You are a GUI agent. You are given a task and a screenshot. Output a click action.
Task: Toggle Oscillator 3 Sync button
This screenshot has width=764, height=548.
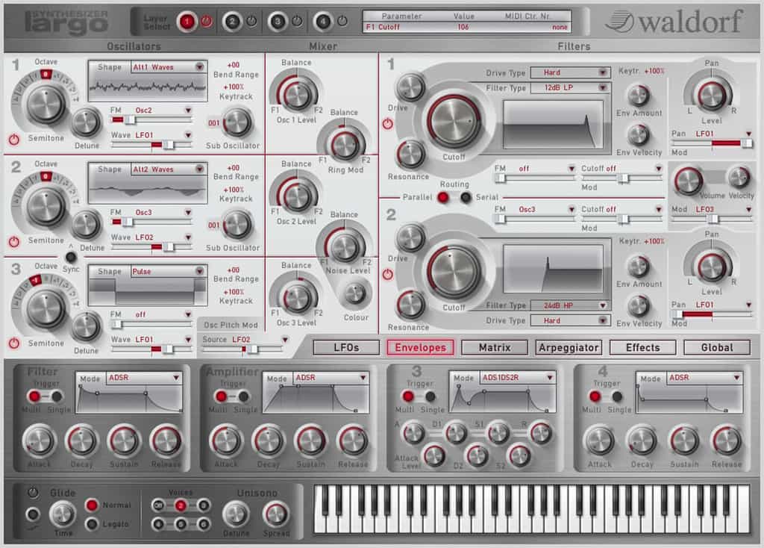(x=71, y=257)
